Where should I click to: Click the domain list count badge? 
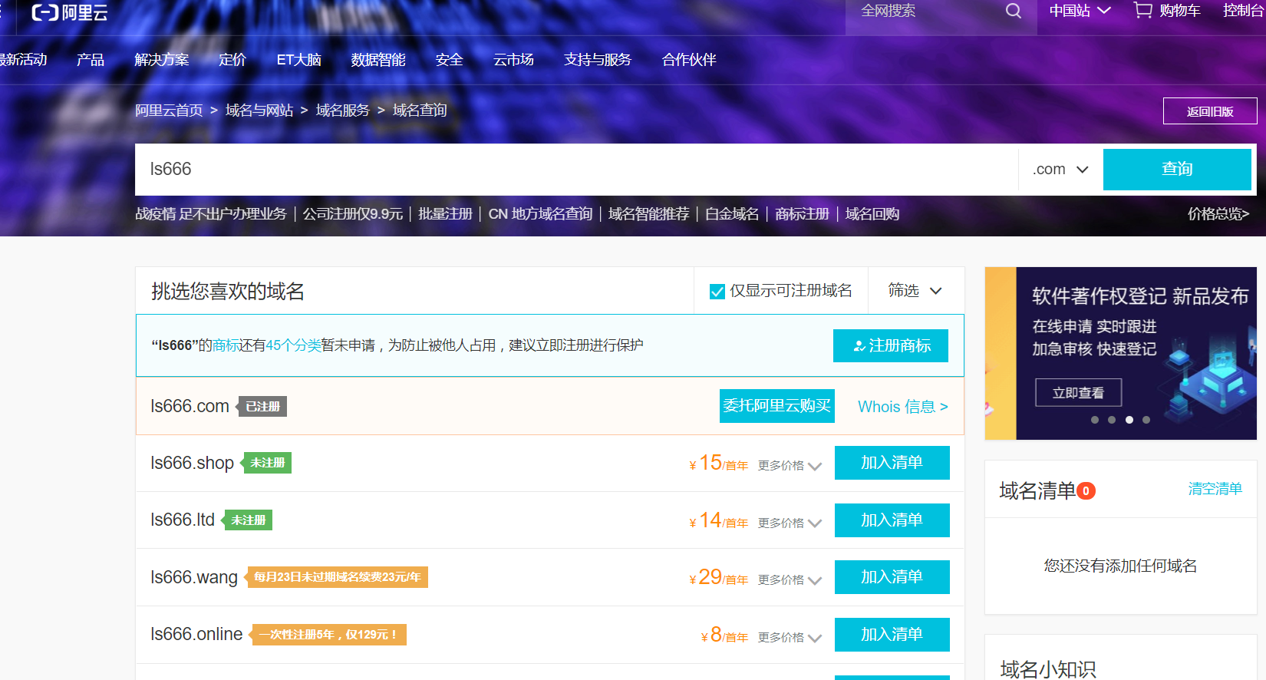click(x=1086, y=491)
